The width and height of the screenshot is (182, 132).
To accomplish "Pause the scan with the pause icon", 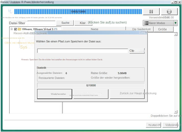I will click(x=151, y=11).
